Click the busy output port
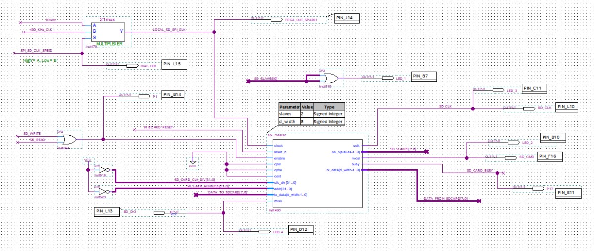 pyautogui.click(x=356, y=164)
